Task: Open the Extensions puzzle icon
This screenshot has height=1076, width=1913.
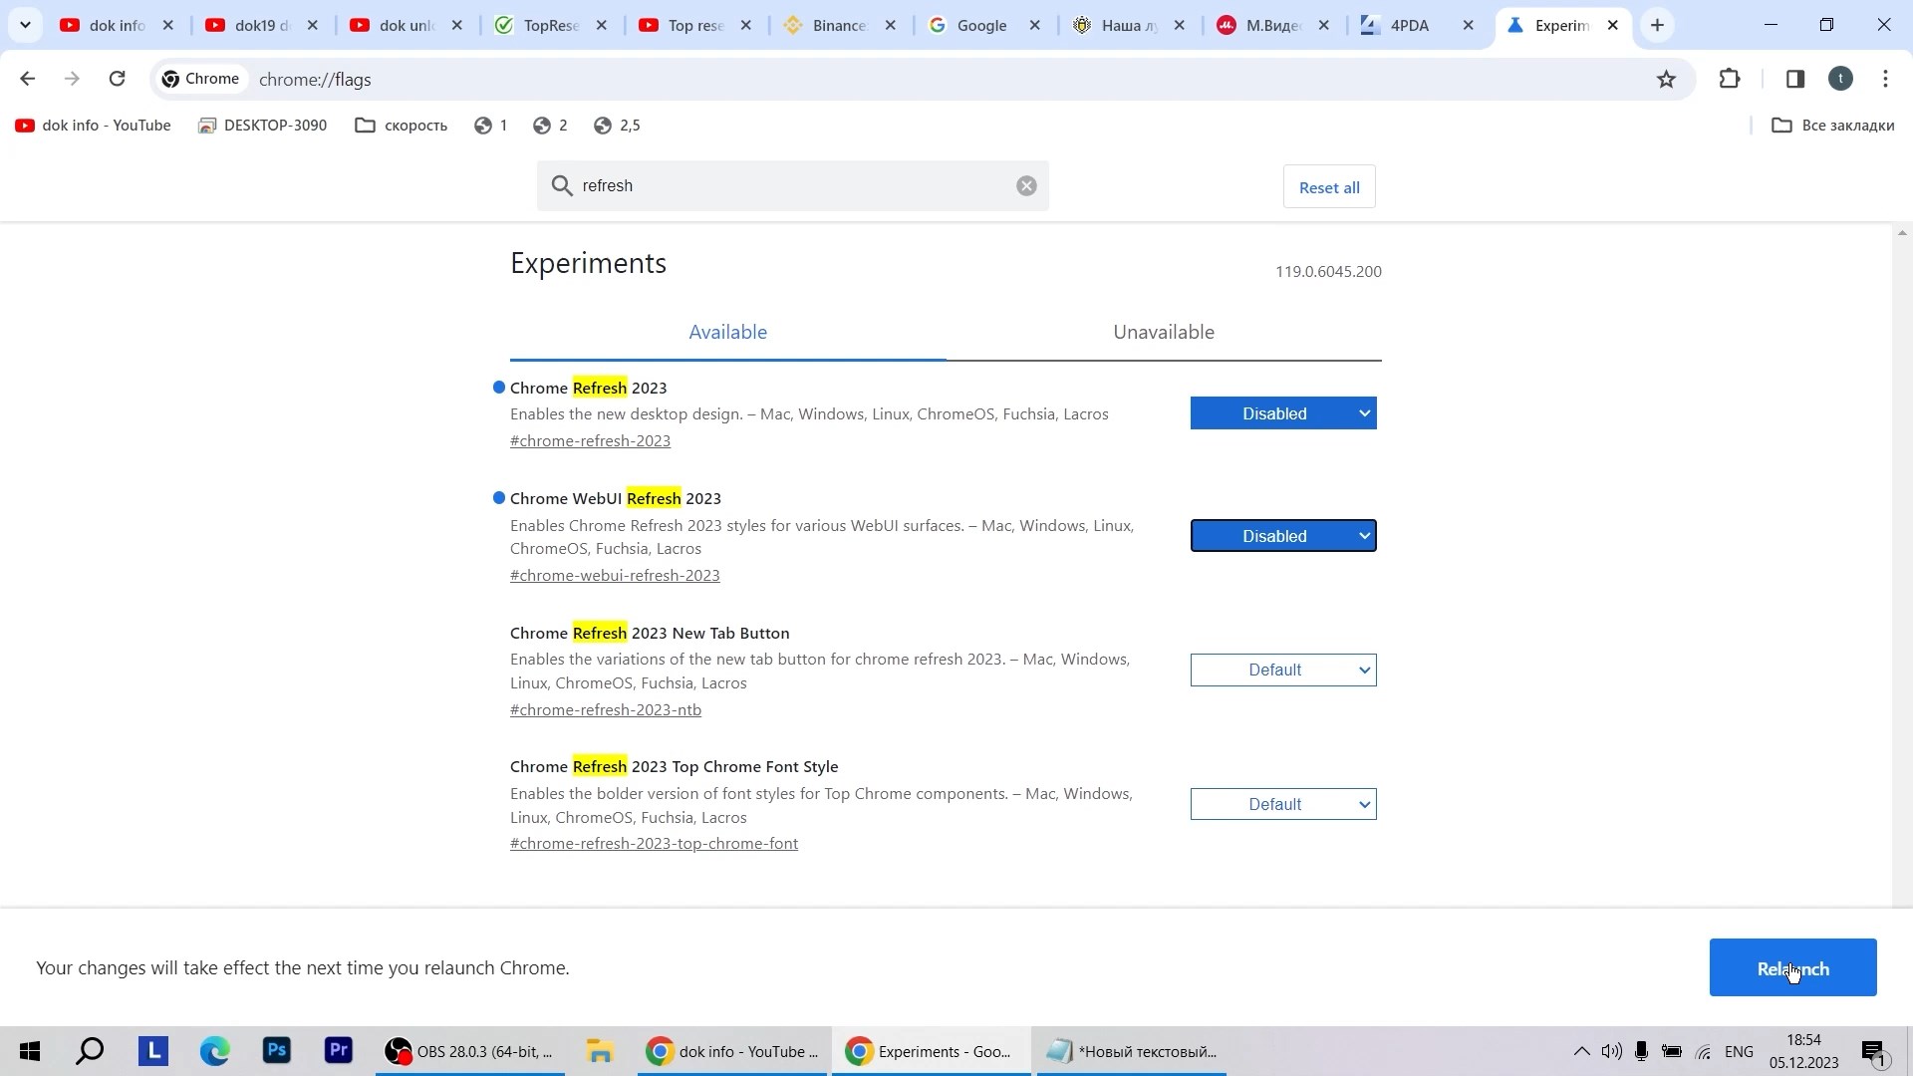Action: [1730, 79]
